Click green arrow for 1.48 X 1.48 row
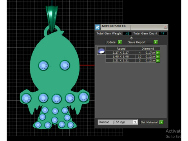188x141 pixels. click(158, 57)
